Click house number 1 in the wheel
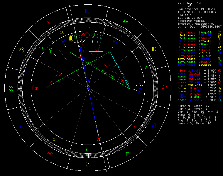 click(x=30, y=109)
